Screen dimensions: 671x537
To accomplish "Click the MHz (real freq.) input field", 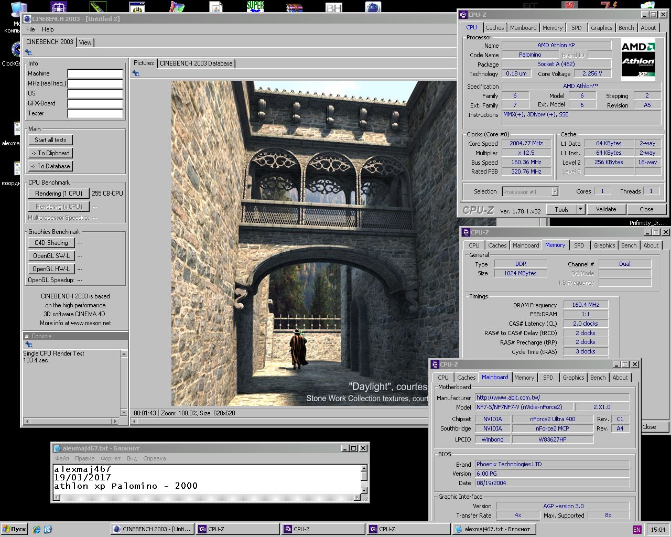I will 95,83.
